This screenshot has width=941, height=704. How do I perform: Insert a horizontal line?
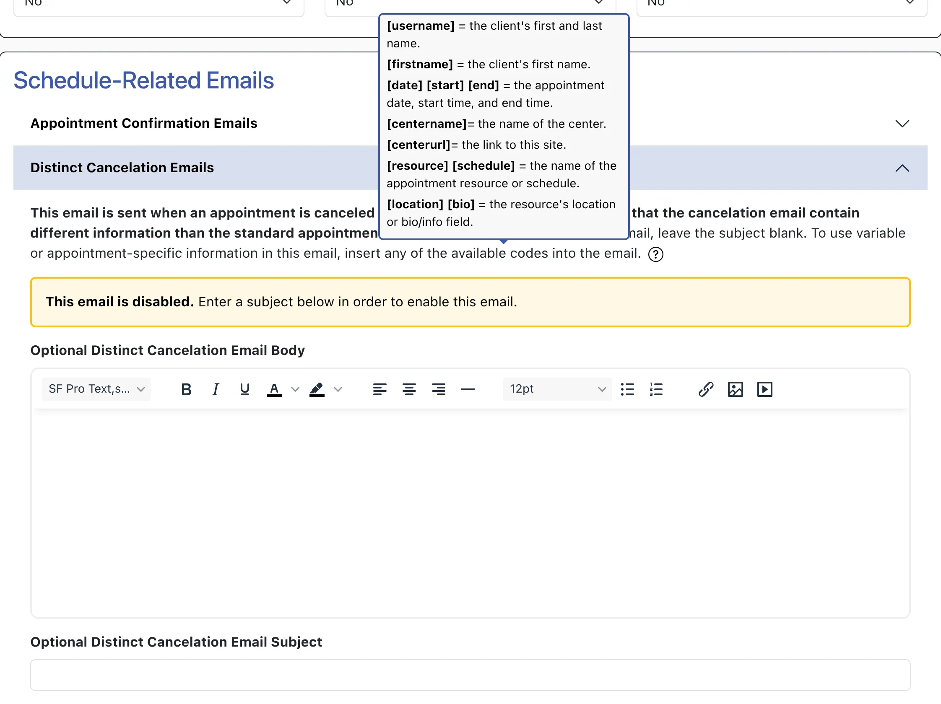[468, 389]
